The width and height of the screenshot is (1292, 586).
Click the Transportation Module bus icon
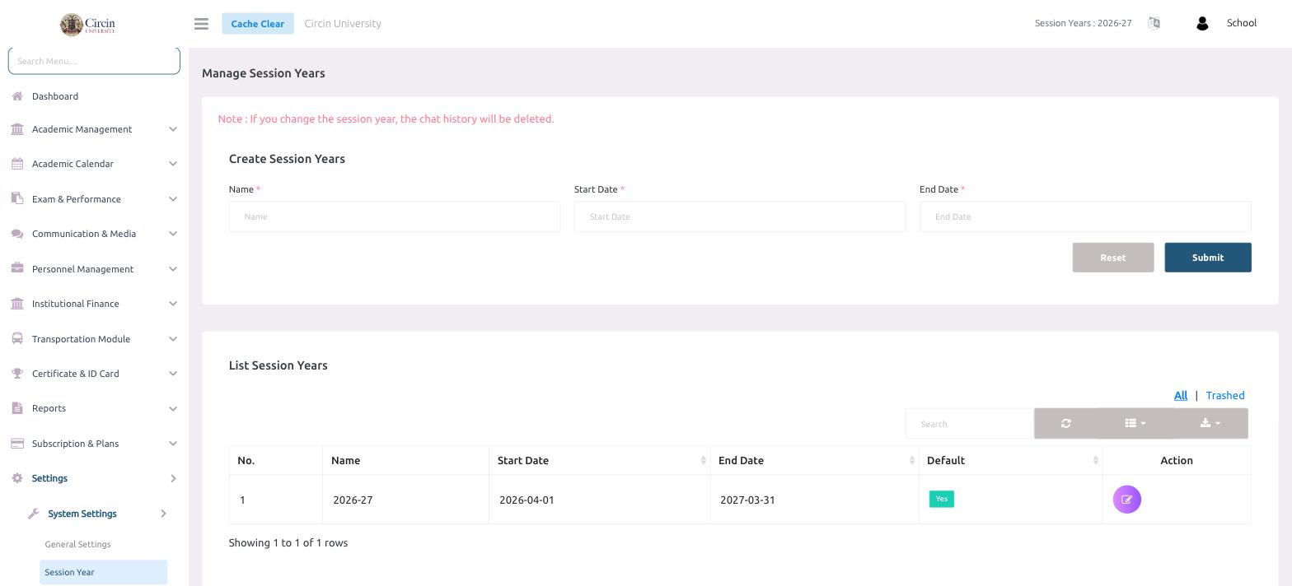17,338
